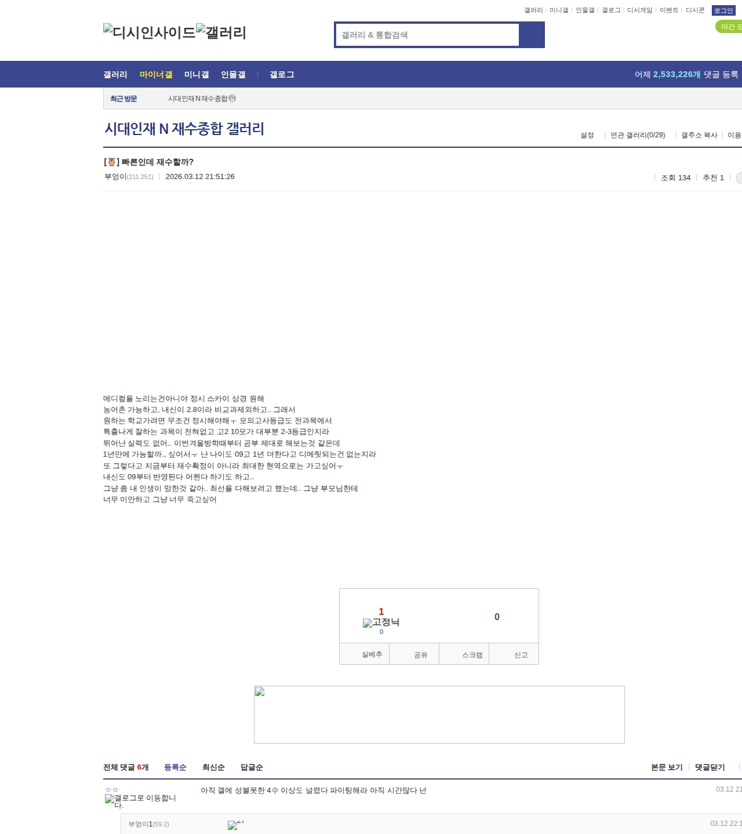The width and height of the screenshot is (742, 834).
Task: Click reply author 부엉이1
Action: (140, 824)
